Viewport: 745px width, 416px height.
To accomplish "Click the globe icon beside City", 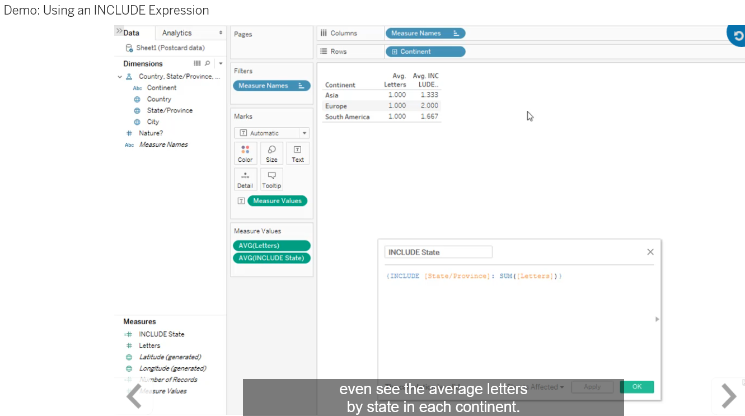I will [x=137, y=121].
